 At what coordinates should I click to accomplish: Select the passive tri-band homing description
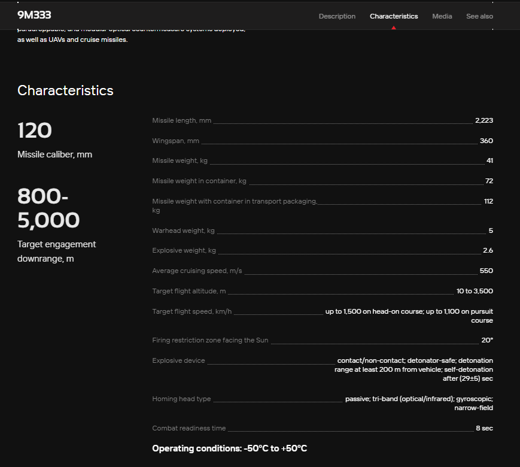pos(419,404)
